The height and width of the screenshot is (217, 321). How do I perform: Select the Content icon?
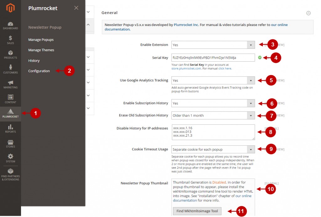click(x=10, y=100)
